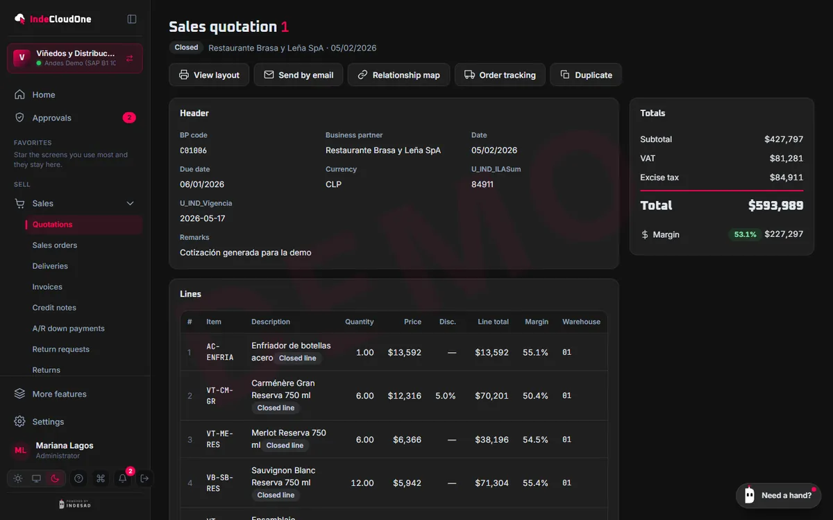Click the remarks text Cotización generada
Image resolution: width=833 pixels, height=520 pixels.
pos(246,252)
